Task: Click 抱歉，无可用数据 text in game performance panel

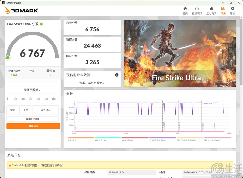Action: 92,83
